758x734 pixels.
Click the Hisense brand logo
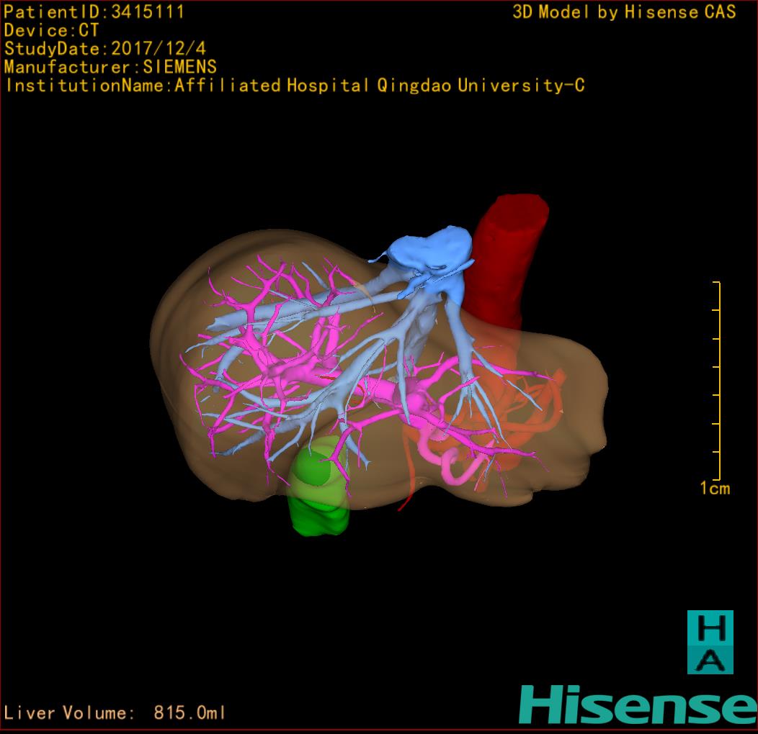pyautogui.click(x=638, y=705)
